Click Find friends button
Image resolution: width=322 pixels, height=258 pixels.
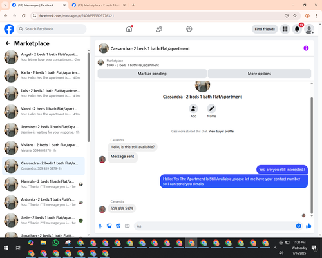tap(265, 29)
